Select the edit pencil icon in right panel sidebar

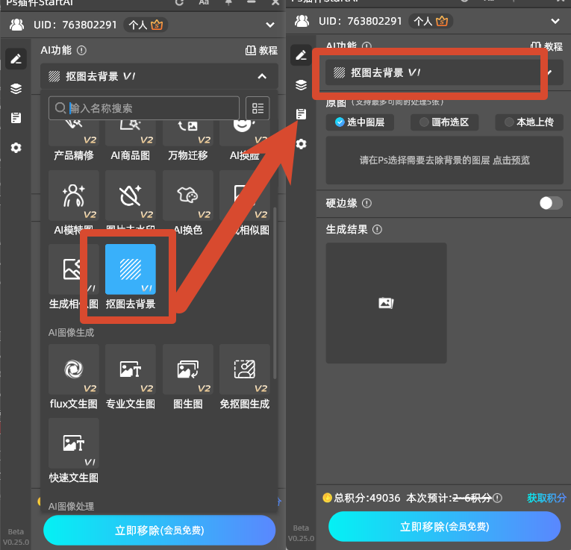coord(301,55)
